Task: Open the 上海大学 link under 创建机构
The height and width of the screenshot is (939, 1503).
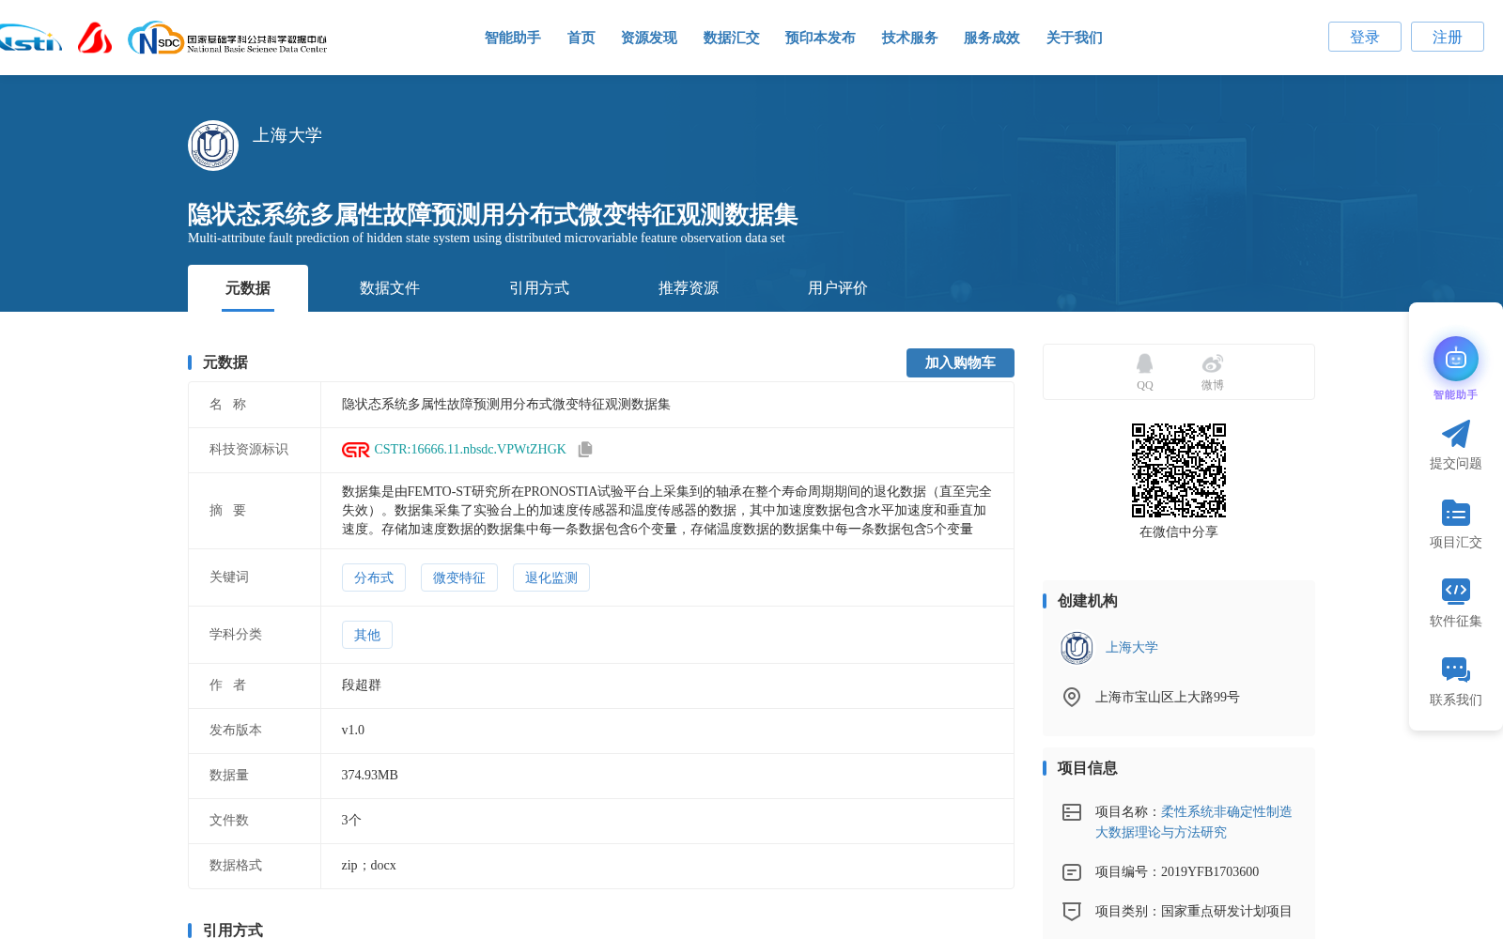Action: (1132, 648)
